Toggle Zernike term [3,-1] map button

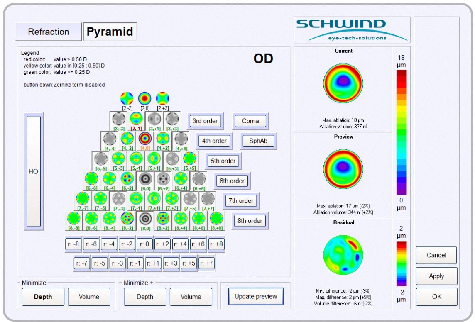click(x=136, y=121)
